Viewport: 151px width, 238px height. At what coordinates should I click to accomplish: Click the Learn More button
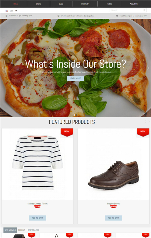point(75,78)
